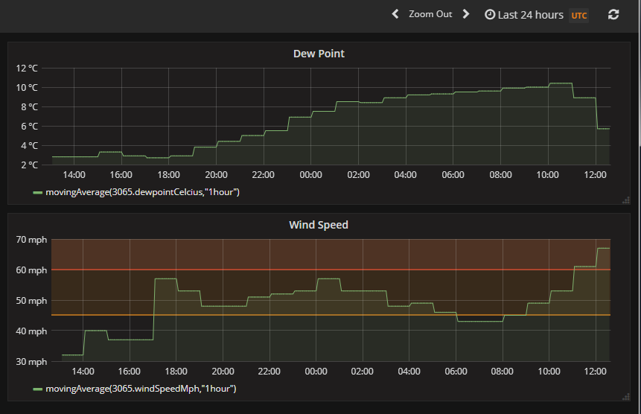Shift time range back with left chevron
Image resolution: width=641 pixels, height=414 pixels.
395,14
